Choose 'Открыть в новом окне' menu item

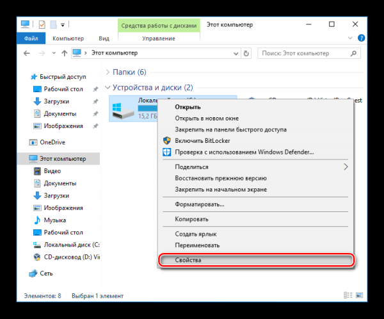[x=255, y=119]
